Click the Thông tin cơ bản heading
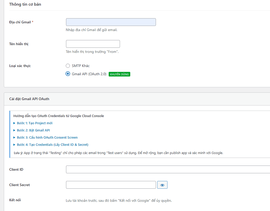This screenshot has height=211, width=270. pos(25,4)
